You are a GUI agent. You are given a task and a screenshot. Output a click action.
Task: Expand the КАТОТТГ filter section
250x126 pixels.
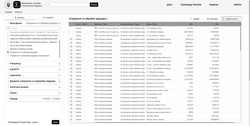point(9,69)
